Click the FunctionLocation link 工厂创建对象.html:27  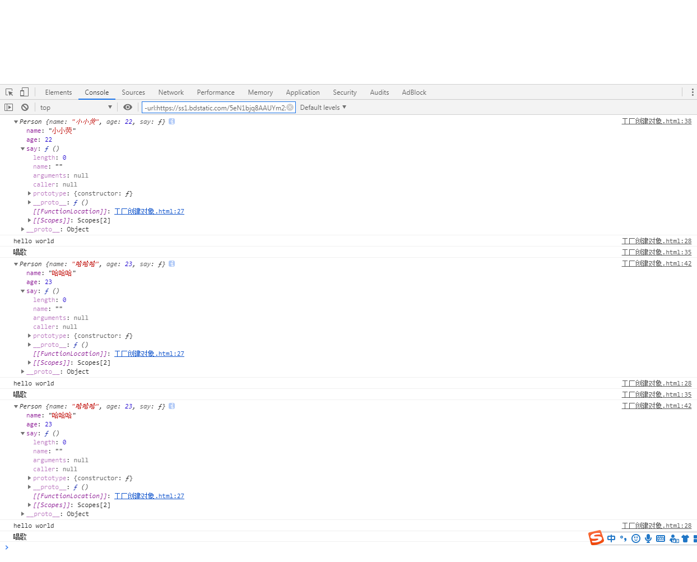[149, 211]
